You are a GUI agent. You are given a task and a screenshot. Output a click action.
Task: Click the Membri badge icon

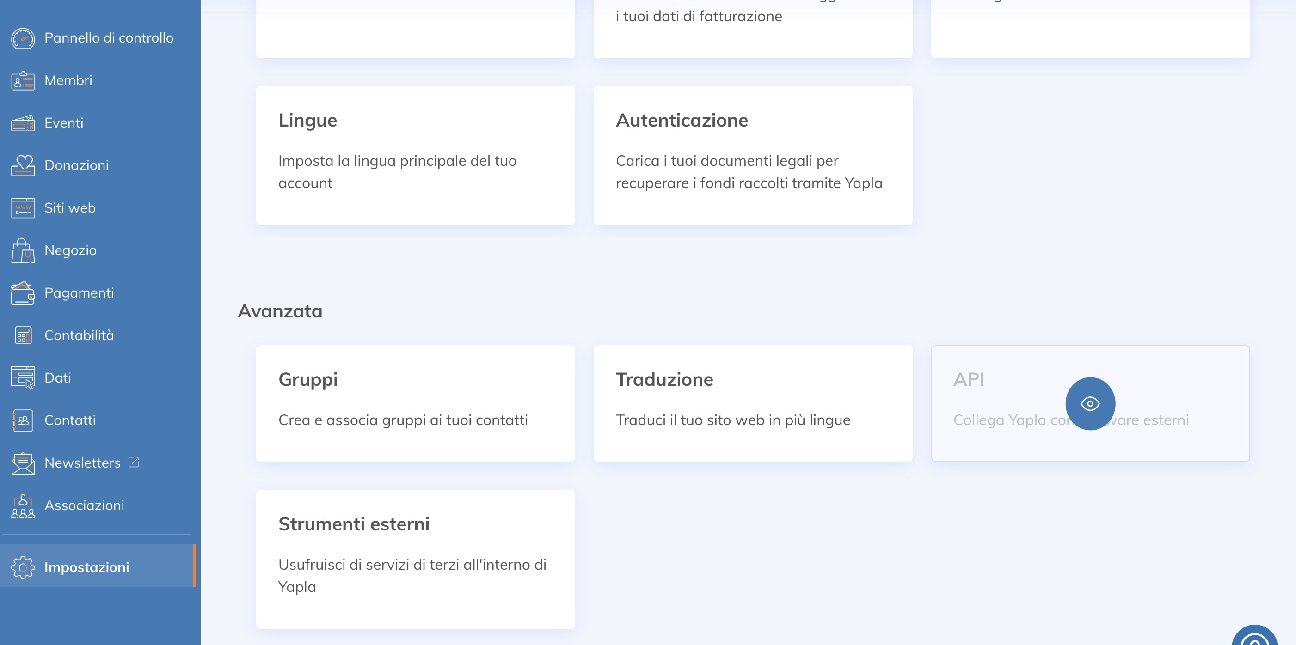[x=23, y=80]
